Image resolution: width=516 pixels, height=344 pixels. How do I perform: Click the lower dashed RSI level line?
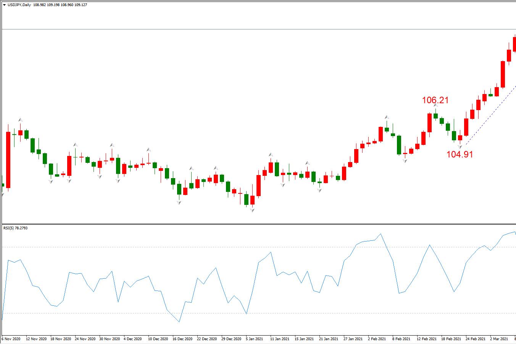point(258,313)
